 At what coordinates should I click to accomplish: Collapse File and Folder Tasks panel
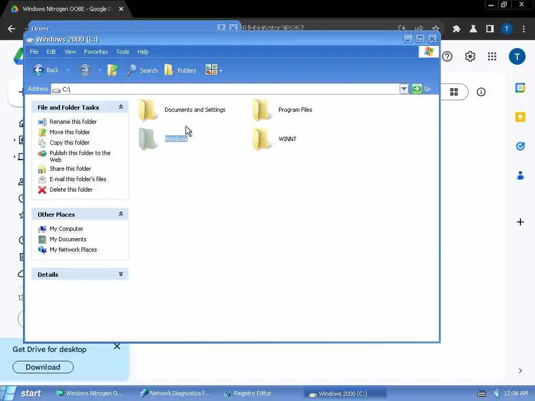click(121, 107)
